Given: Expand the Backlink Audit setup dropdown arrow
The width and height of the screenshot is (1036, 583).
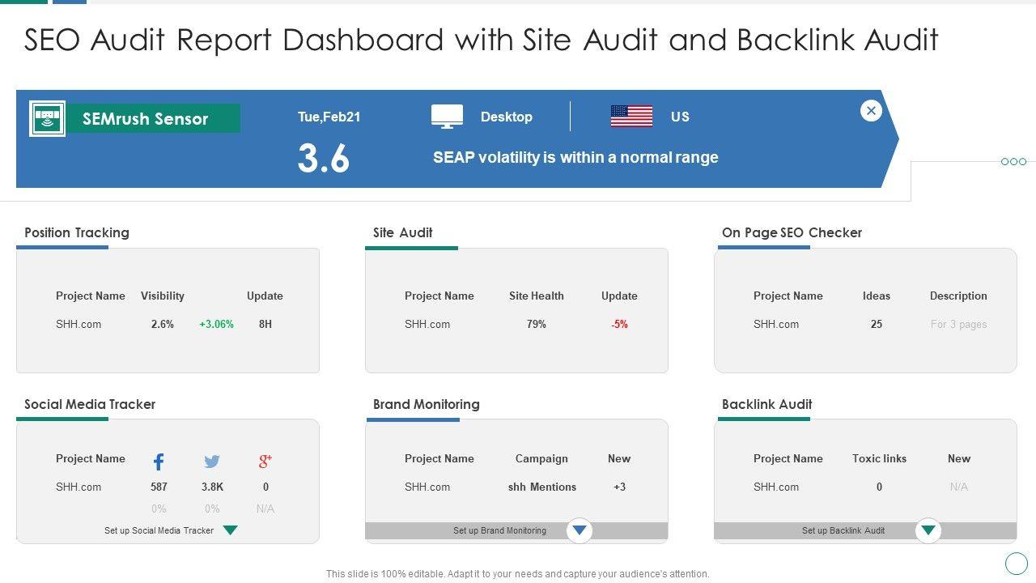Looking at the screenshot, I should tap(928, 531).
